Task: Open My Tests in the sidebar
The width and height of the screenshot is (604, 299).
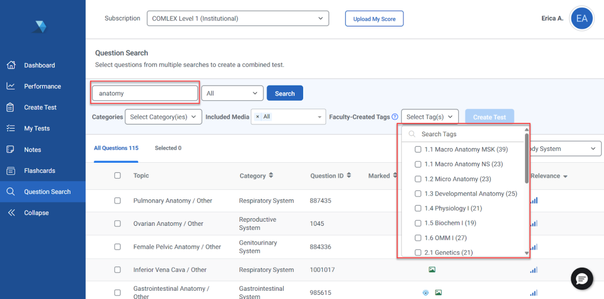Action: [x=37, y=129]
